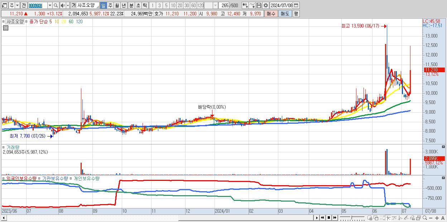
Task: Click the blue 매도 sell button
Action: pyautogui.click(x=285, y=14)
